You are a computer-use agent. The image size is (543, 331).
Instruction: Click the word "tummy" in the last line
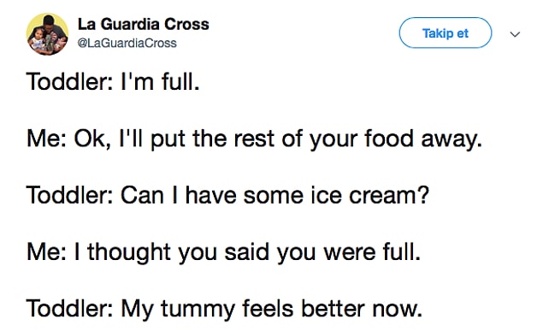198,309
